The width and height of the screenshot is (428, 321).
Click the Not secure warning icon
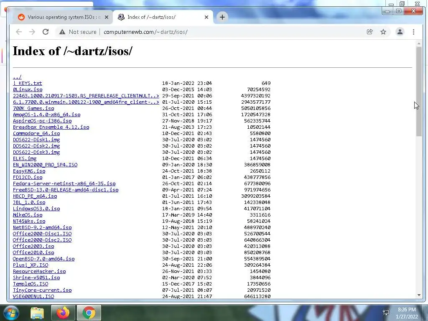coord(62,32)
